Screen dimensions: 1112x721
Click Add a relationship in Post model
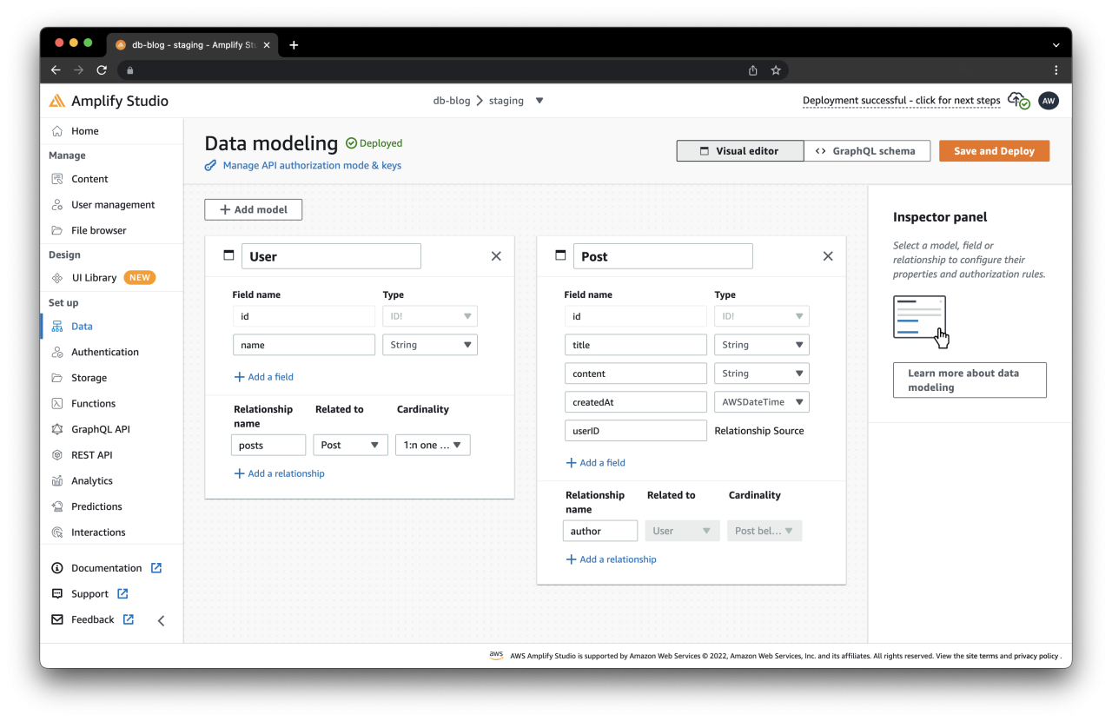pos(611,559)
